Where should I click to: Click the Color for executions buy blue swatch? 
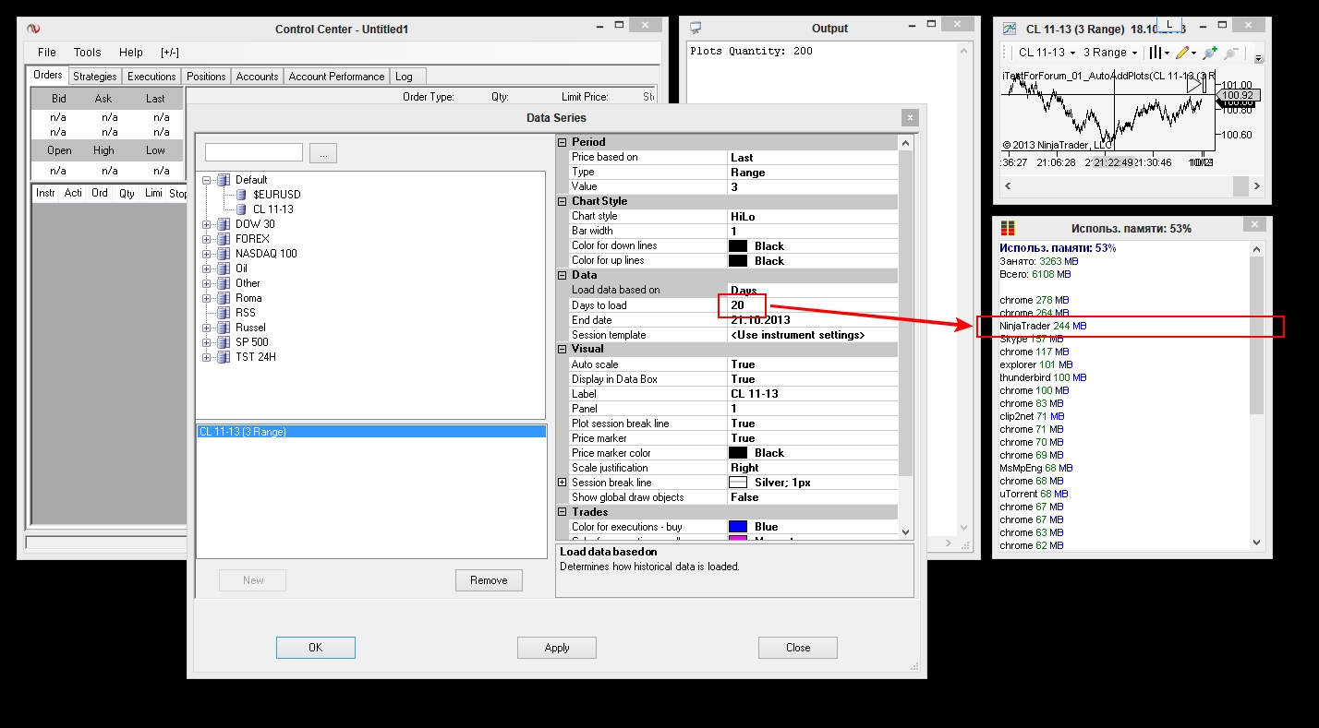[x=738, y=527]
